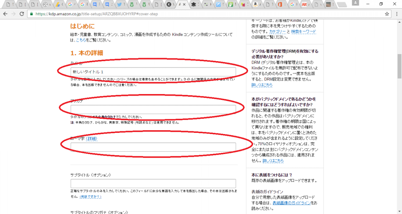The image size is (402, 214).
Task: Click the page vertical scrollbar thumb
Action: pyautogui.click(x=399, y=66)
